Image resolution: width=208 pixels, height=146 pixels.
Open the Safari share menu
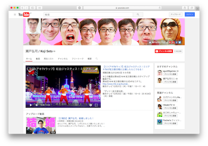[x=185, y=8]
